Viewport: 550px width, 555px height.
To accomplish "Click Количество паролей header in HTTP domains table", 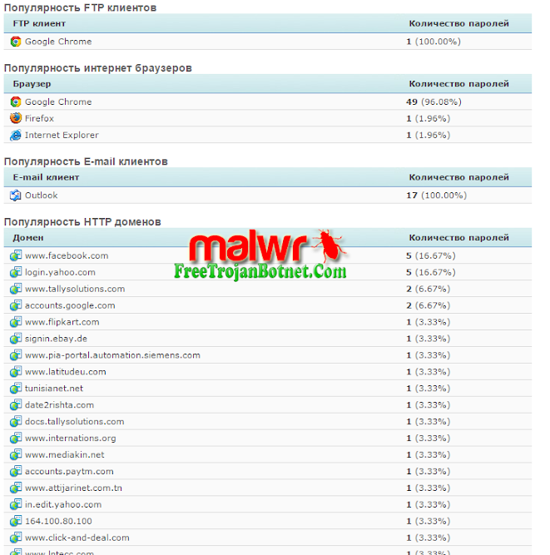I will 459,238.
